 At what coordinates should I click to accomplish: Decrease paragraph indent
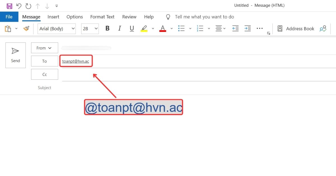(235, 28)
